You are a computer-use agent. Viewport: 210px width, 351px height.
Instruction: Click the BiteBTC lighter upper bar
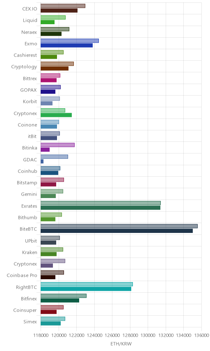click(119, 226)
